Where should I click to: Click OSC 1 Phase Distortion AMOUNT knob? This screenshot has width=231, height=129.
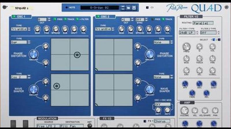(33, 54)
